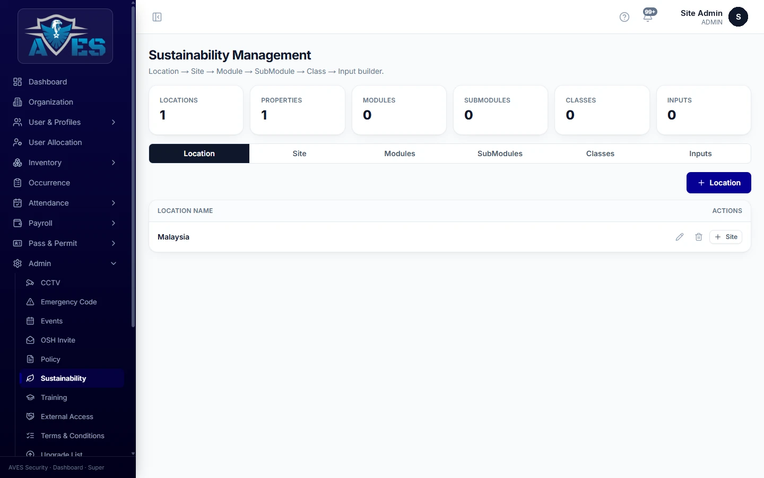The image size is (764, 478).
Task: Click the Events calendar icon
Action: [30, 321]
